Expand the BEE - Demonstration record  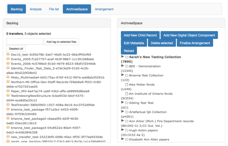(122, 66)
